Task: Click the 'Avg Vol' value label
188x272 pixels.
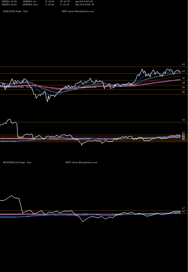Action: click(84, 2)
